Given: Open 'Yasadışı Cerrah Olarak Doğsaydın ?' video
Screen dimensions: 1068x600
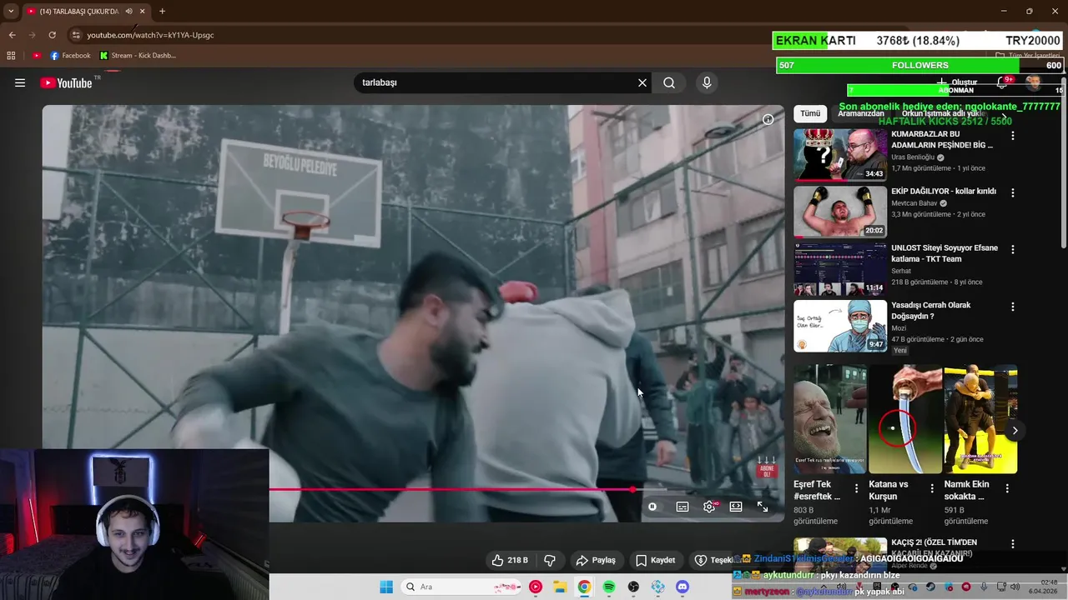Looking at the screenshot, I should 840,326.
